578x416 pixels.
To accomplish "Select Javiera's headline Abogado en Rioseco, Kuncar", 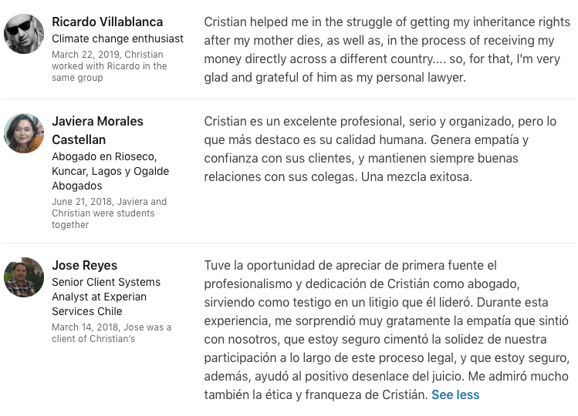I will 110,171.
